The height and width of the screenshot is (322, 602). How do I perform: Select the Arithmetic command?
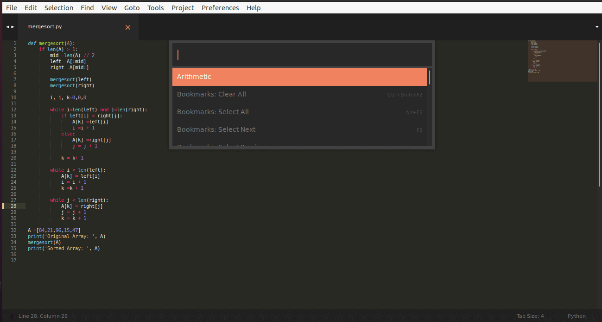tap(299, 77)
